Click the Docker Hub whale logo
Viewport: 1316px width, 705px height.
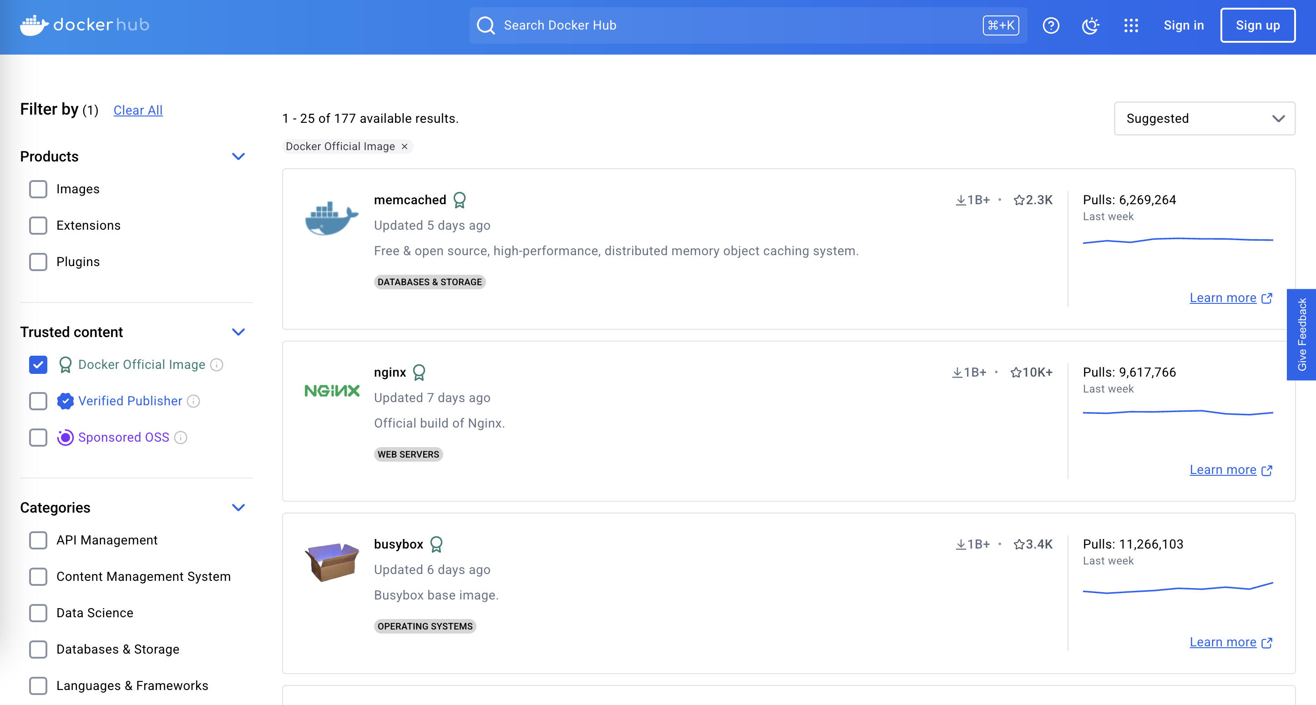(34, 25)
